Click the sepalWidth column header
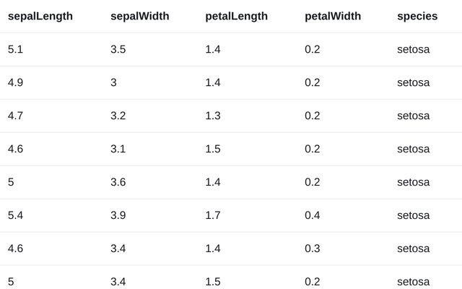The height and width of the screenshot is (289, 462). click(x=140, y=16)
